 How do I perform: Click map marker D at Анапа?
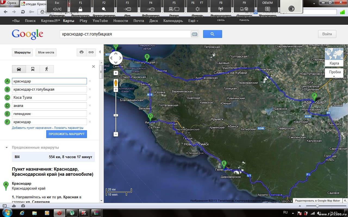[x=150, y=117]
